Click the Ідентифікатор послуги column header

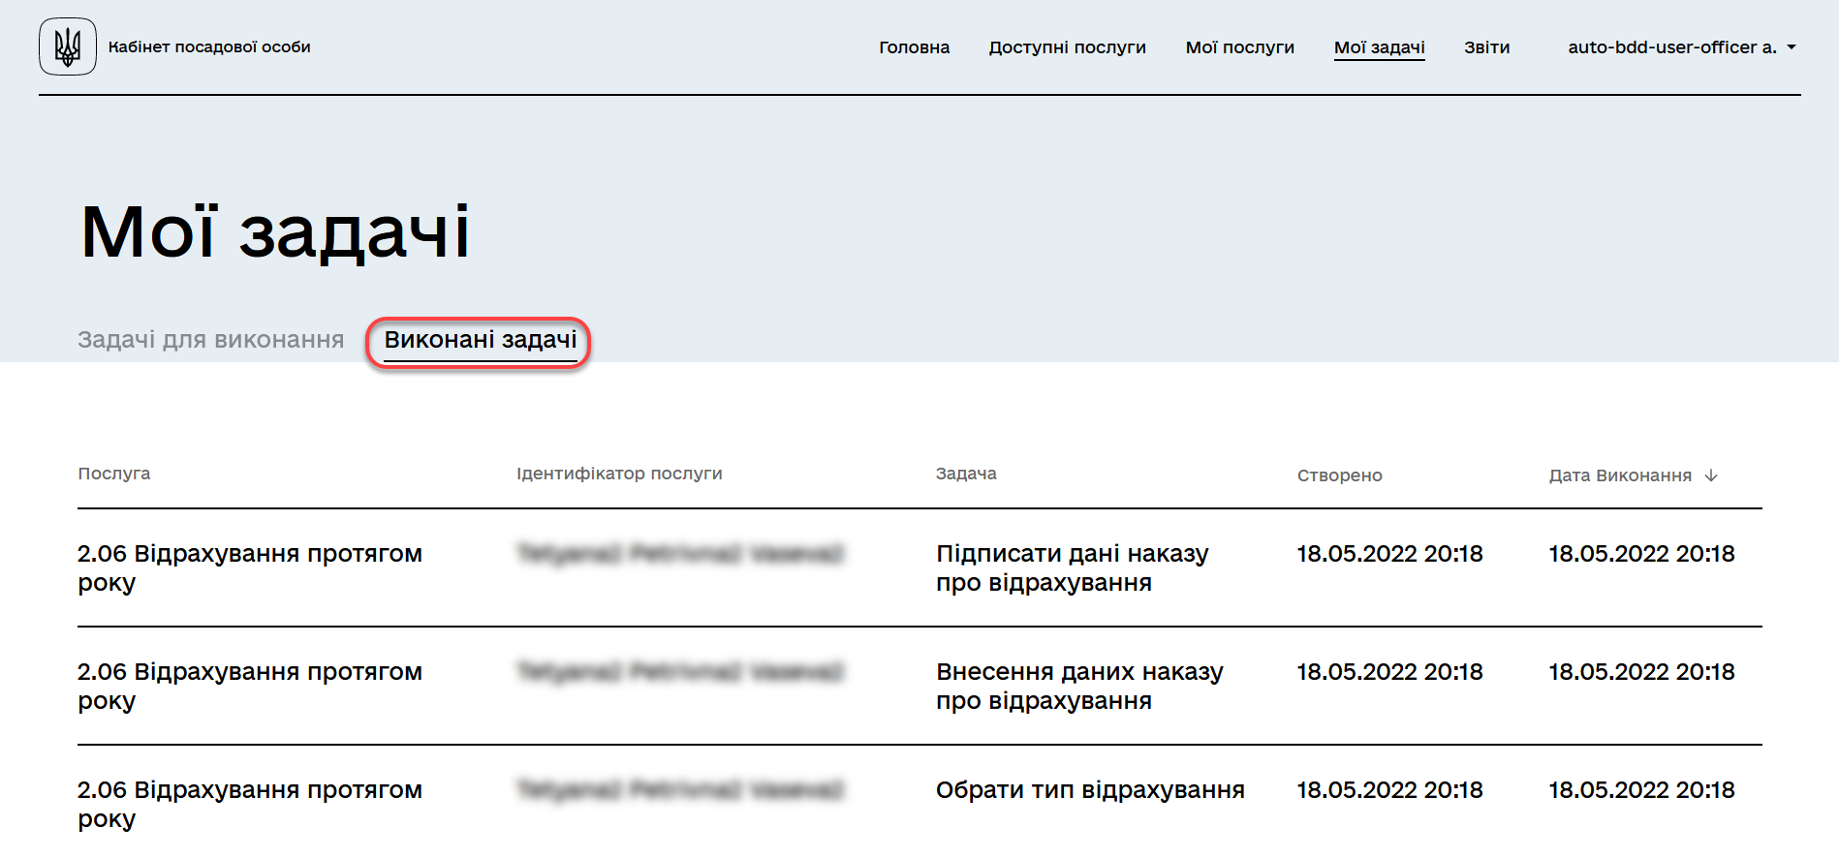pyautogui.click(x=619, y=474)
